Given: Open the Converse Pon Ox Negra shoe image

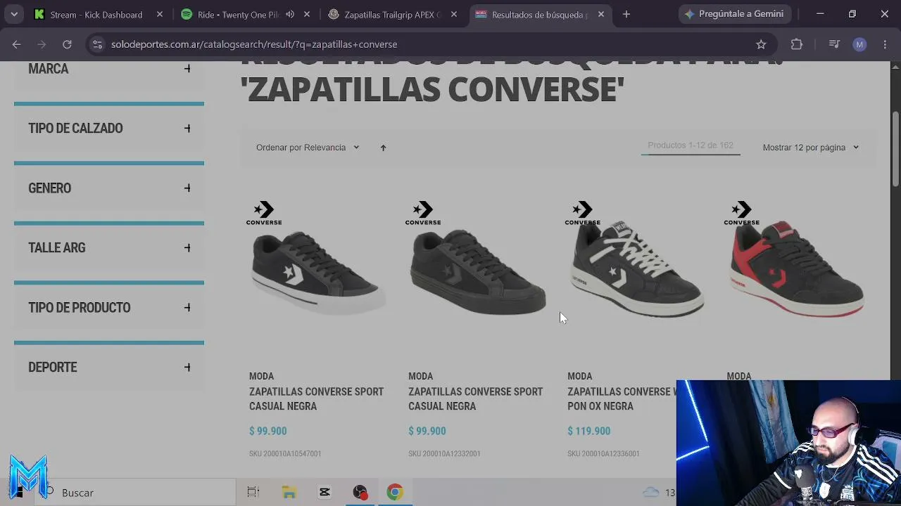Looking at the screenshot, I should tap(637, 269).
